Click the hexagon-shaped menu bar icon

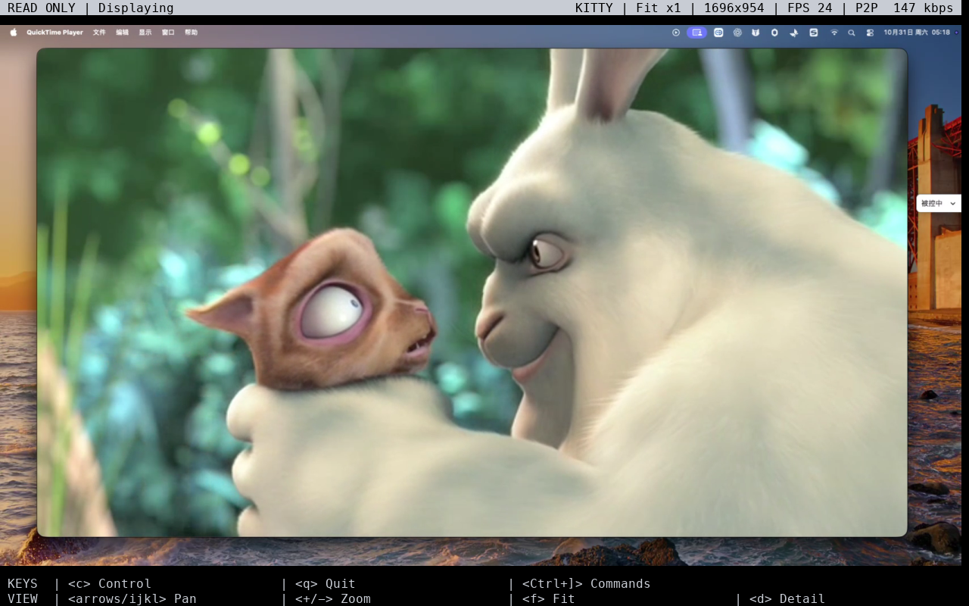[774, 33]
